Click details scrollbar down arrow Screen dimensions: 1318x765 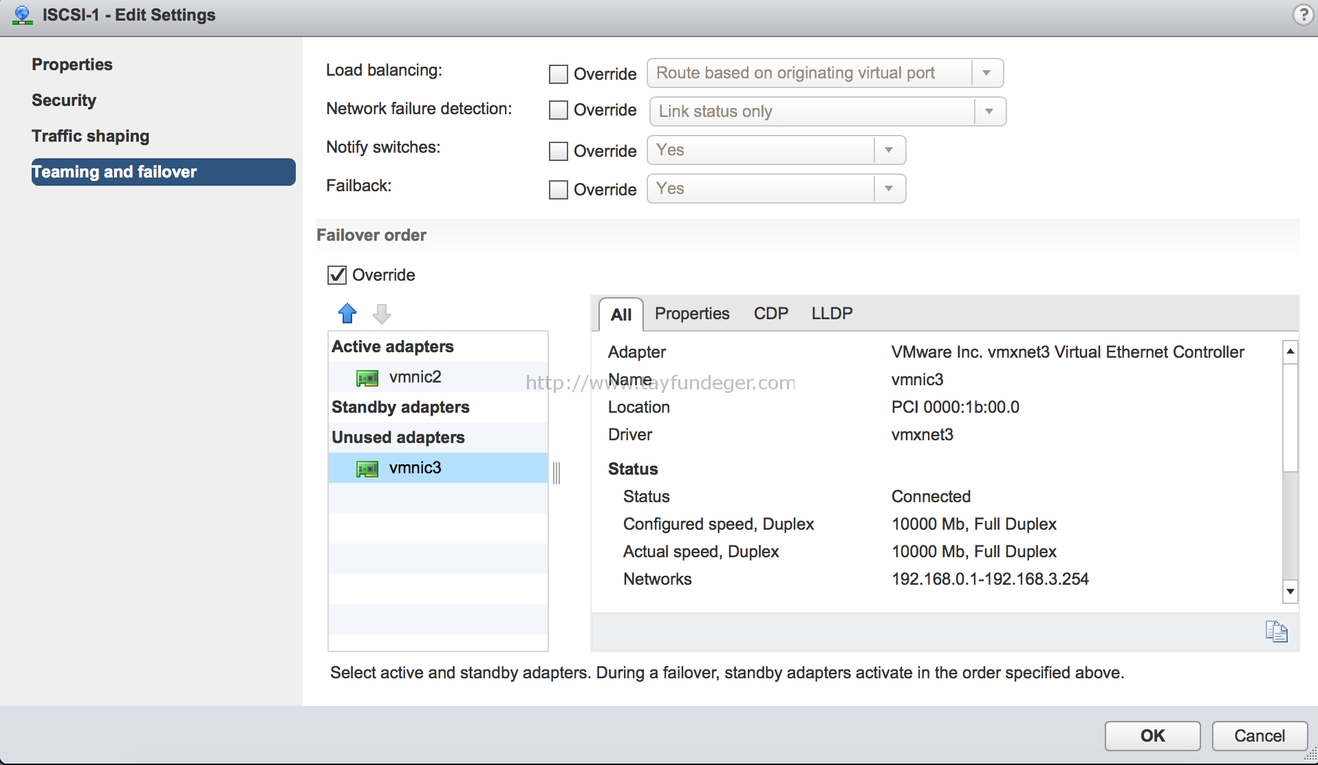1290,592
